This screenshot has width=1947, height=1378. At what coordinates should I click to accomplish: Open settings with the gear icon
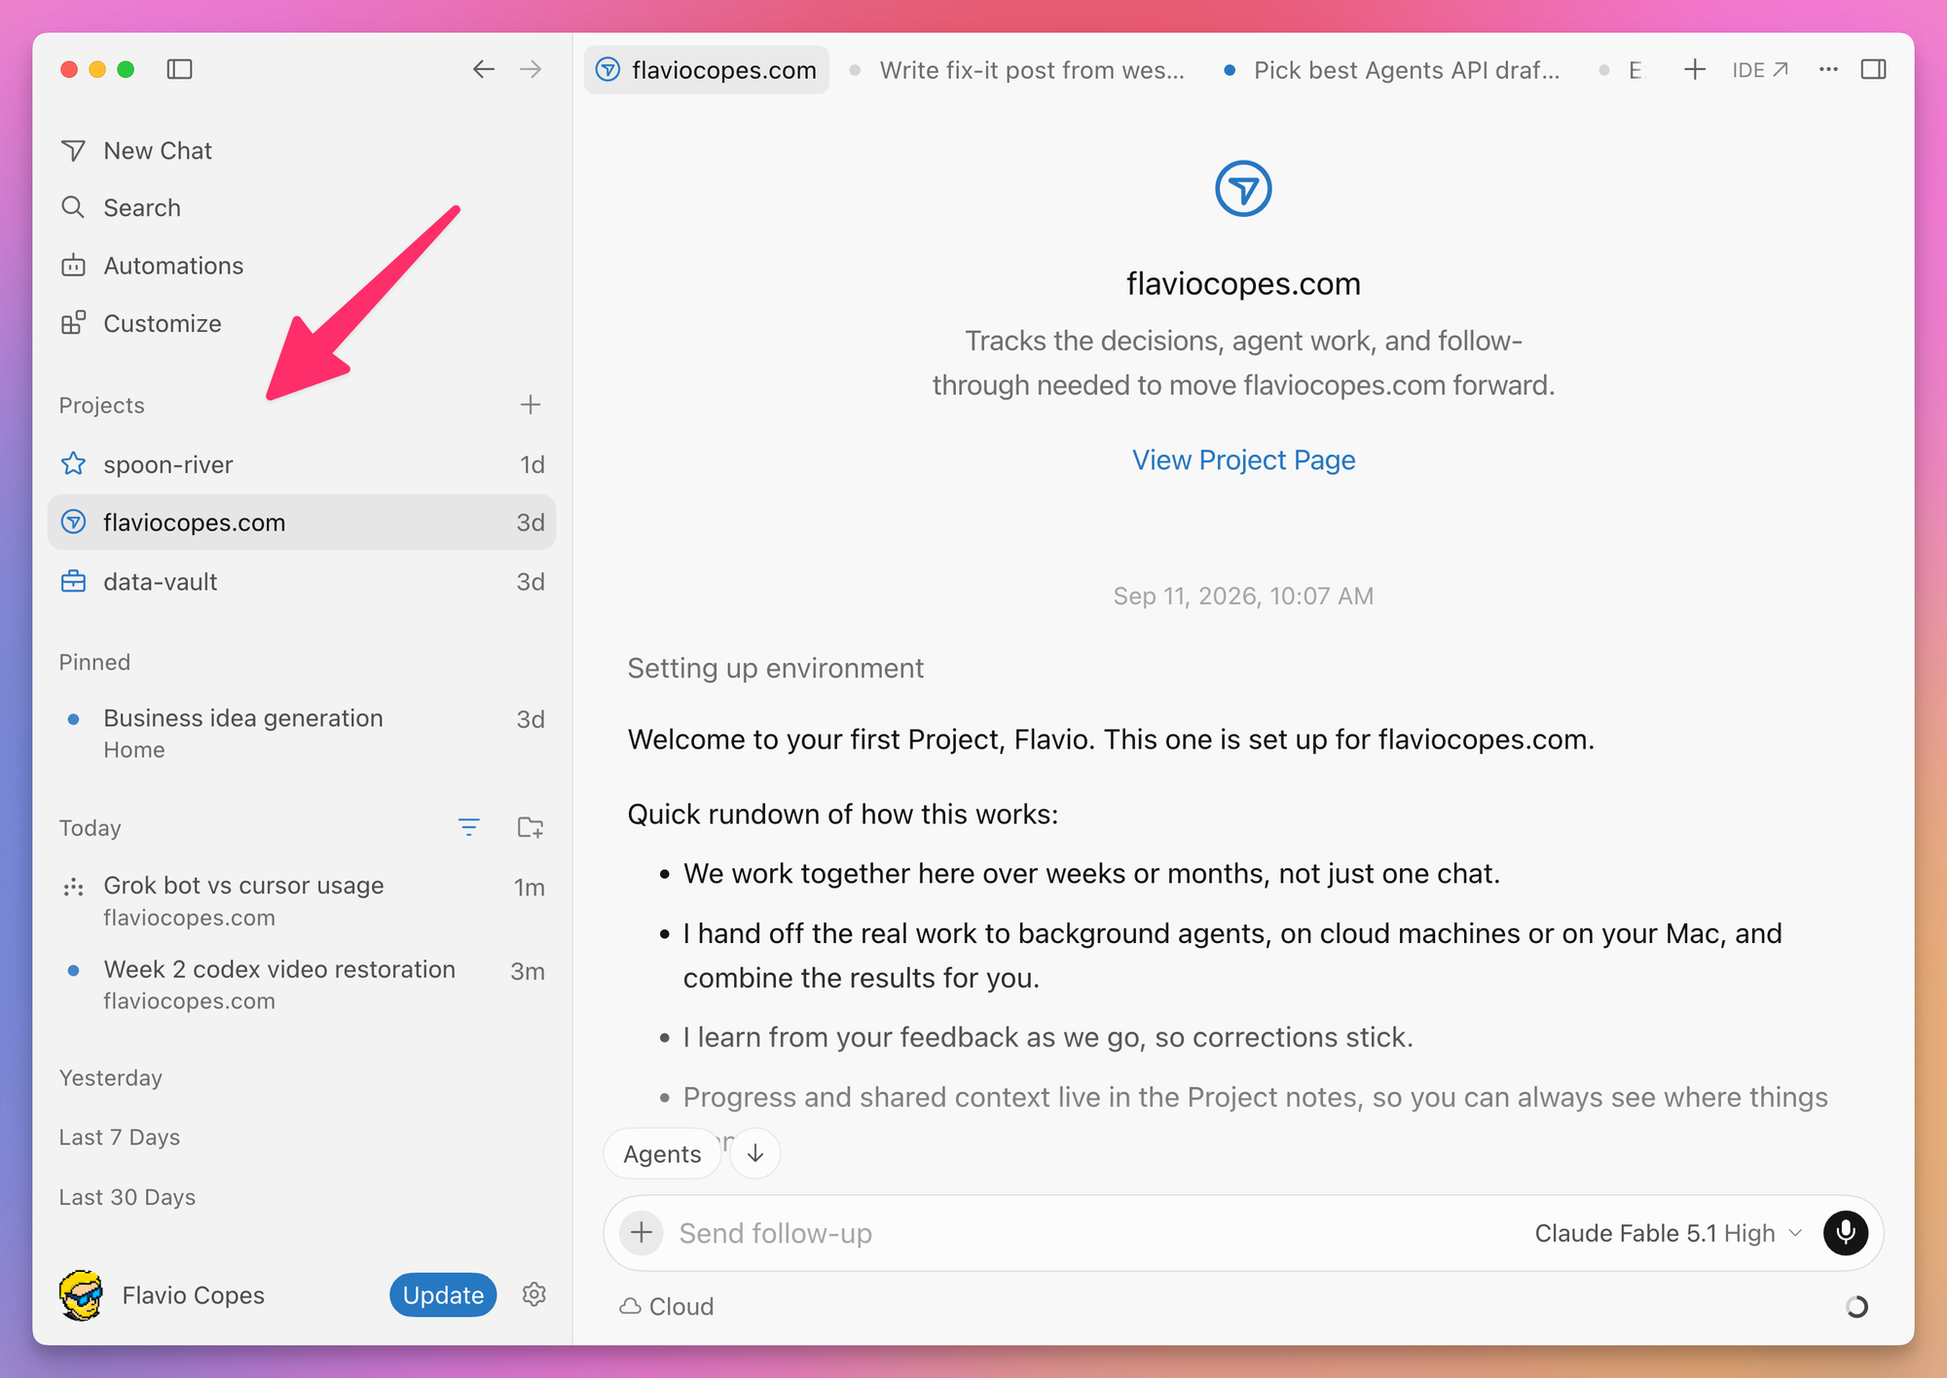pos(533,1294)
